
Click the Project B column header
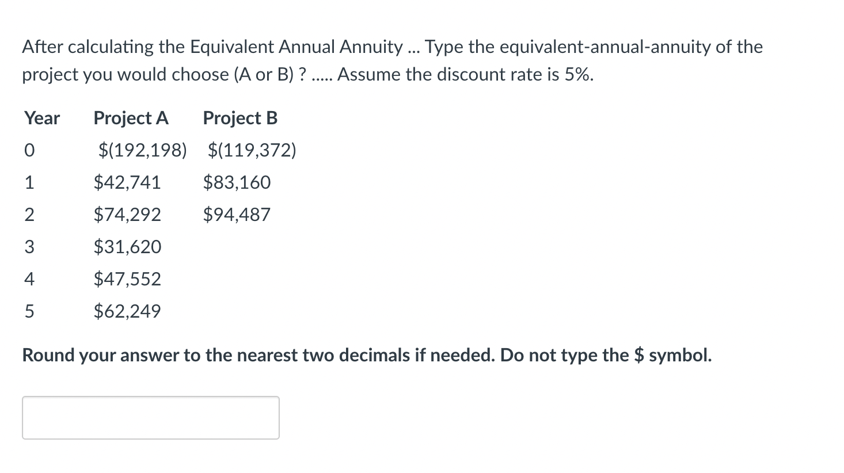click(239, 118)
